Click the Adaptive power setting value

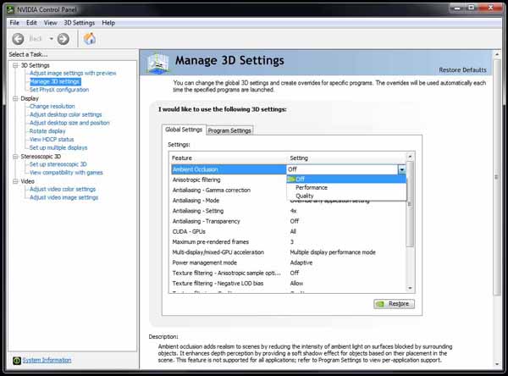coord(301,263)
